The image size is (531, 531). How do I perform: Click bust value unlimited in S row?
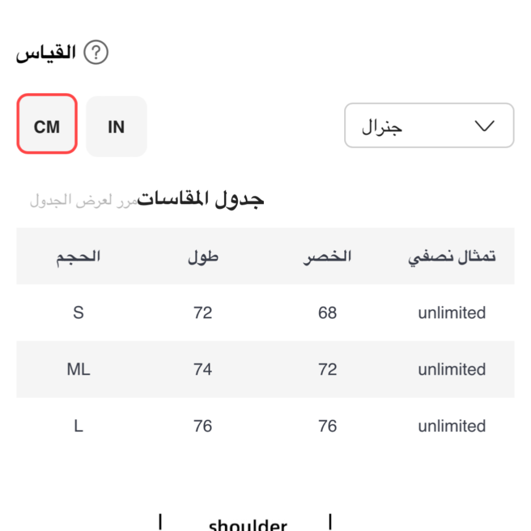(x=452, y=313)
